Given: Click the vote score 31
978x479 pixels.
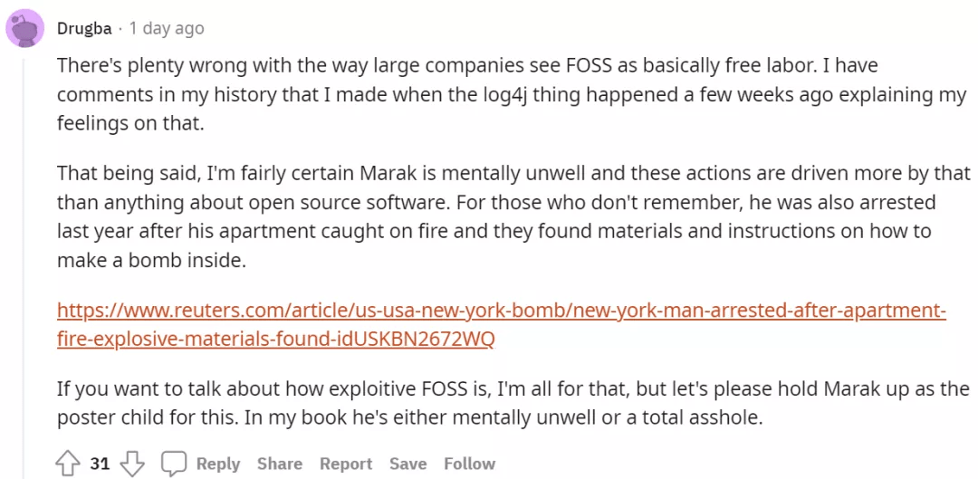Looking at the screenshot, I should (x=100, y=464).
